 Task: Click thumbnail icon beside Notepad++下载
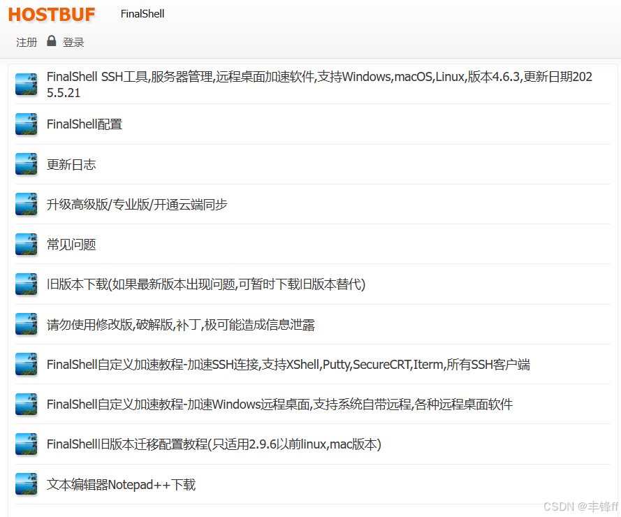click(27, 484)
